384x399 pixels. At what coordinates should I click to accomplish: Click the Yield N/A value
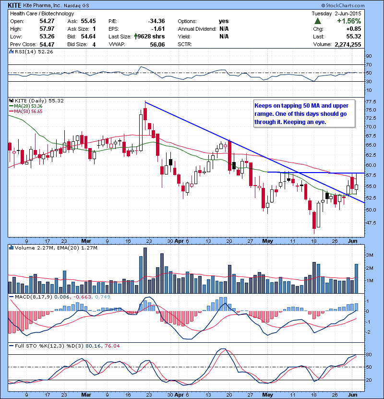click(x=224, y=37)
